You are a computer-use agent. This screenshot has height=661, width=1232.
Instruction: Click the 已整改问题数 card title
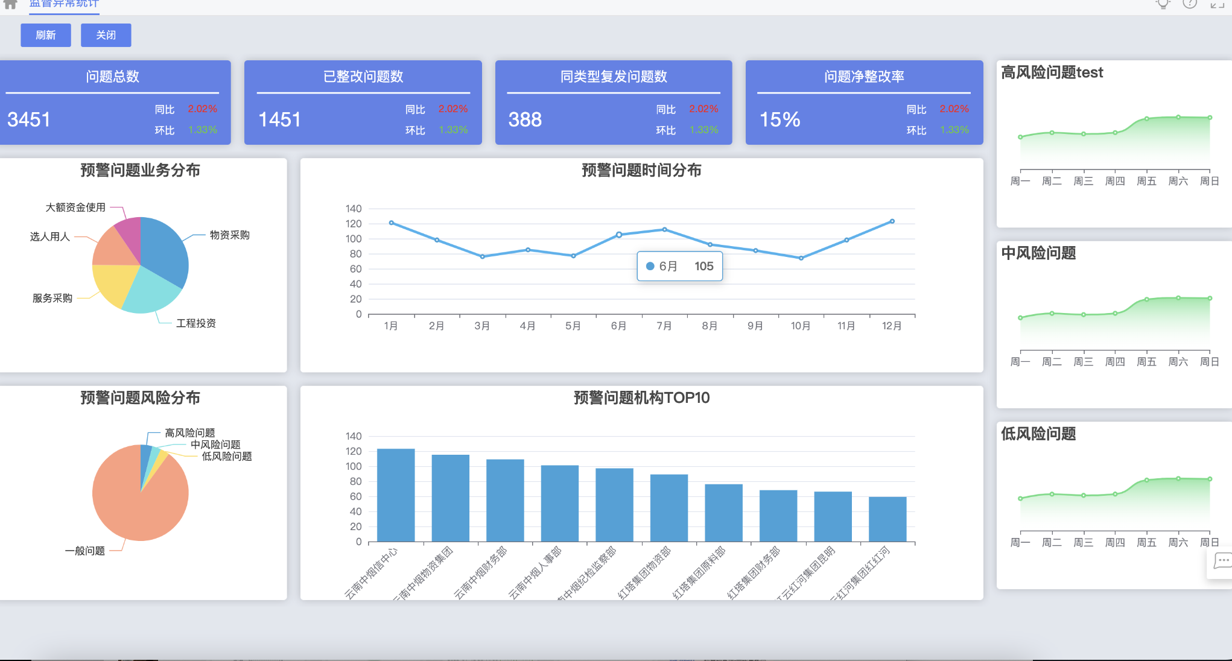pyautogui.click(x=363, y=77)
